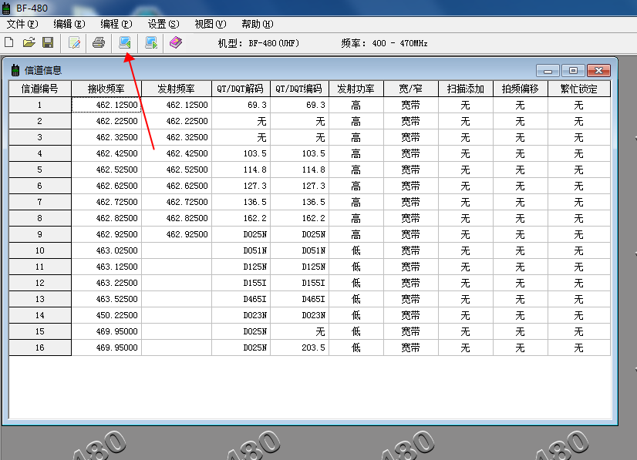The height and width of the screenshot is (460, 637).
Task: Click the read-from-radio toolbar icon
Action: coord(125,42)
